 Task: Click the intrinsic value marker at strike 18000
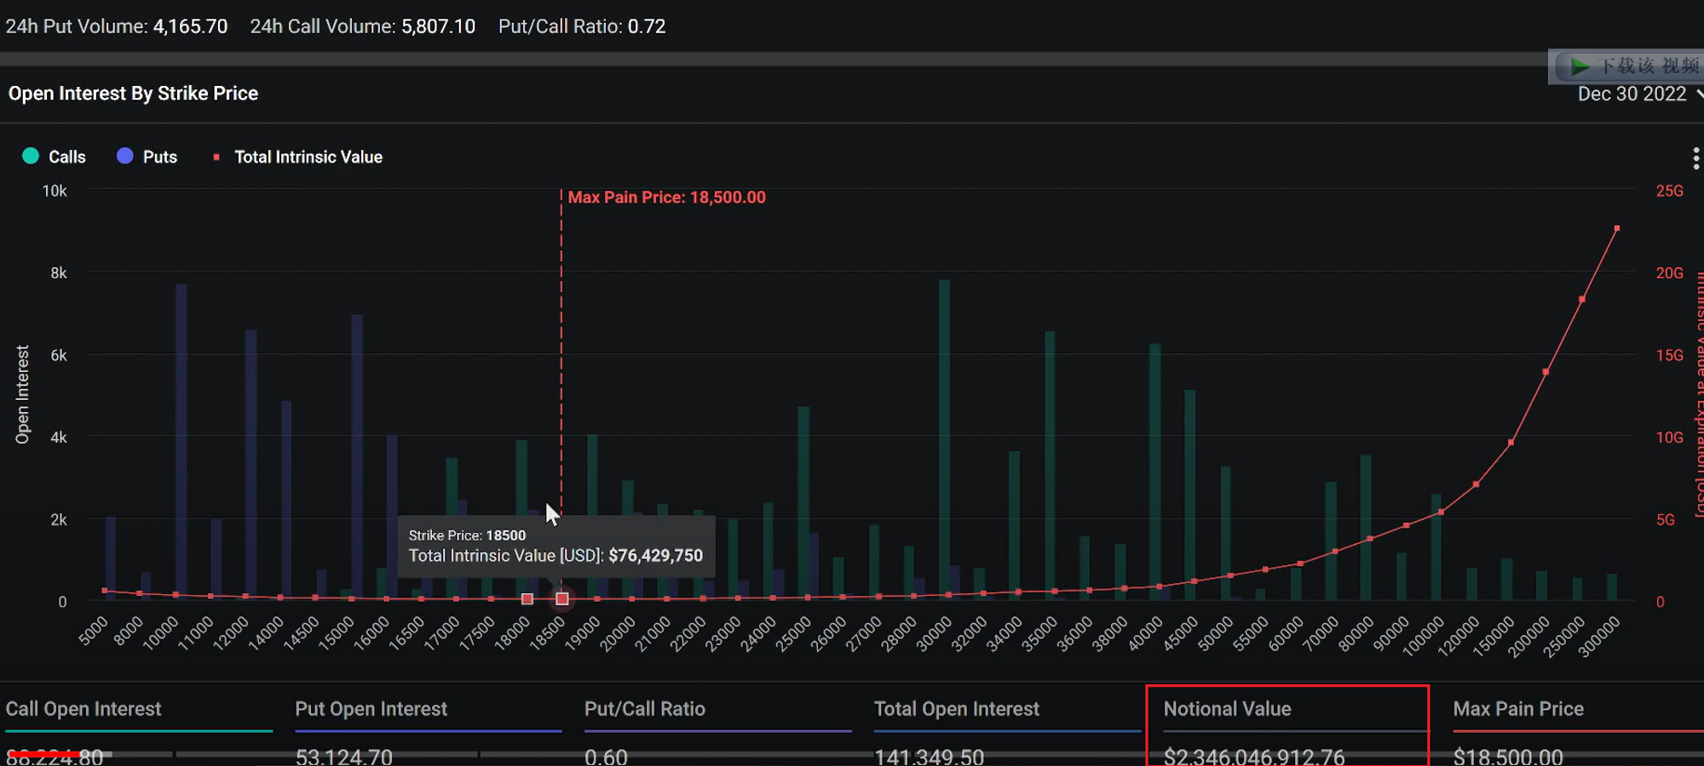(x=527, y=599)
